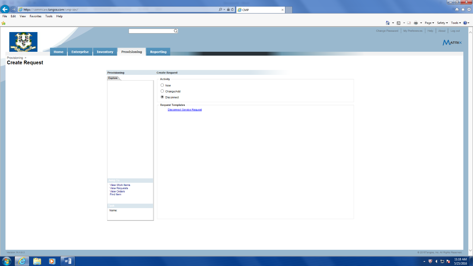Viewport: 473px width, 266px height.
Task: Open the Disconnect Service Request template link
Action: coord(185,110)
